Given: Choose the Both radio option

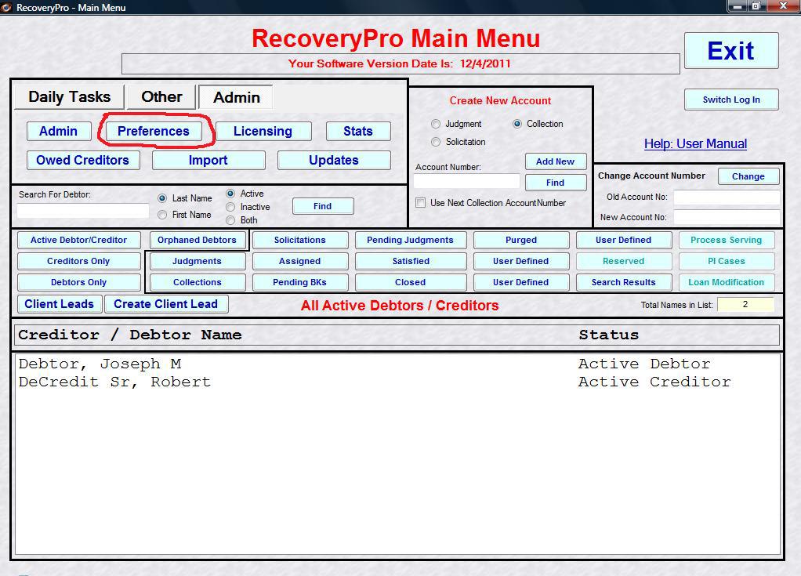Looking at the screenshot, I should point(230,220).
